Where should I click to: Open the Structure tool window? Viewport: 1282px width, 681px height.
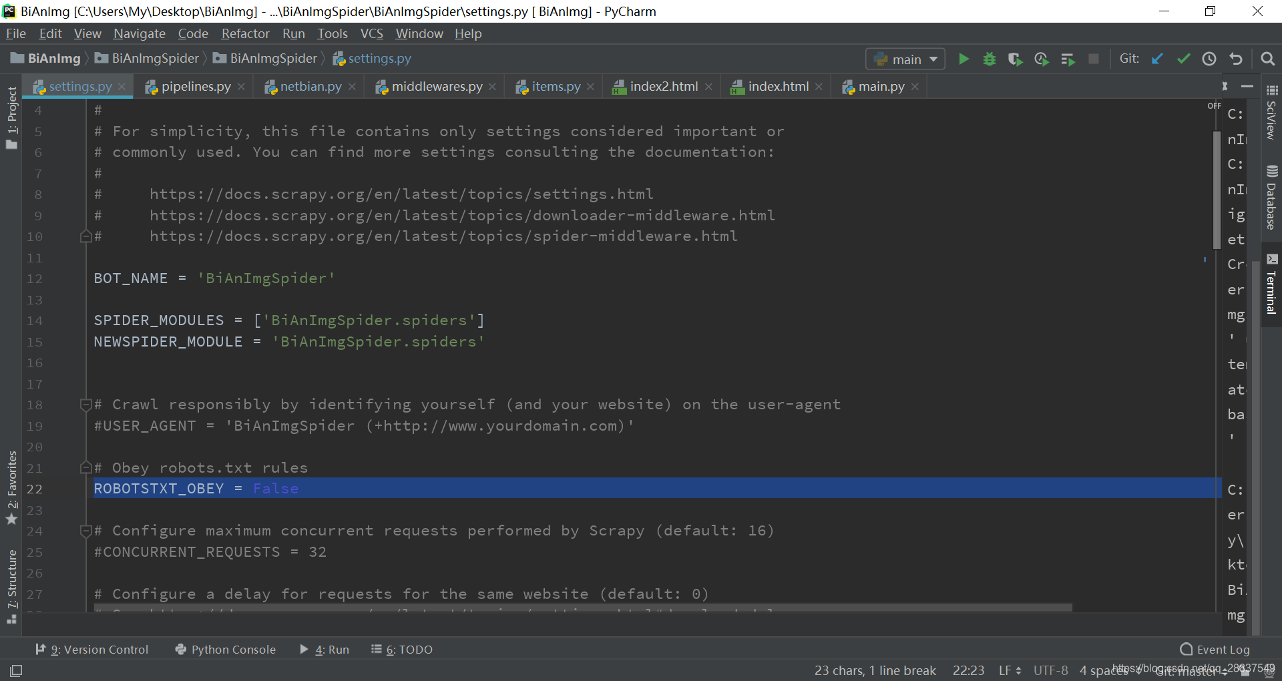tap(12, 586)
